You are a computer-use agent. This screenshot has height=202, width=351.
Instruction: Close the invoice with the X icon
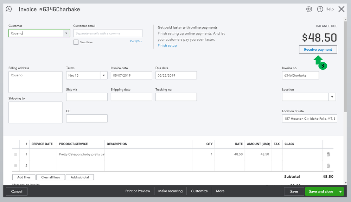pyautogui.click(x=341, y=9)
